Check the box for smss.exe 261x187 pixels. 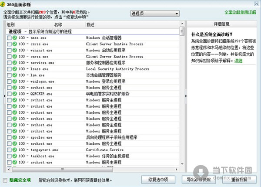tap(9, 38)
